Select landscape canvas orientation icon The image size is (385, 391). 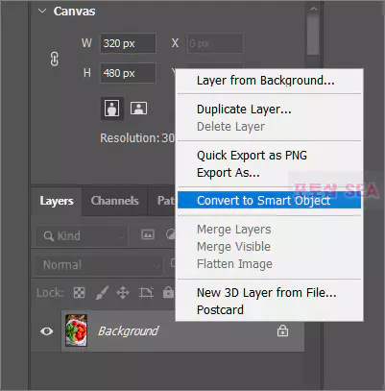tap(138, 109)
